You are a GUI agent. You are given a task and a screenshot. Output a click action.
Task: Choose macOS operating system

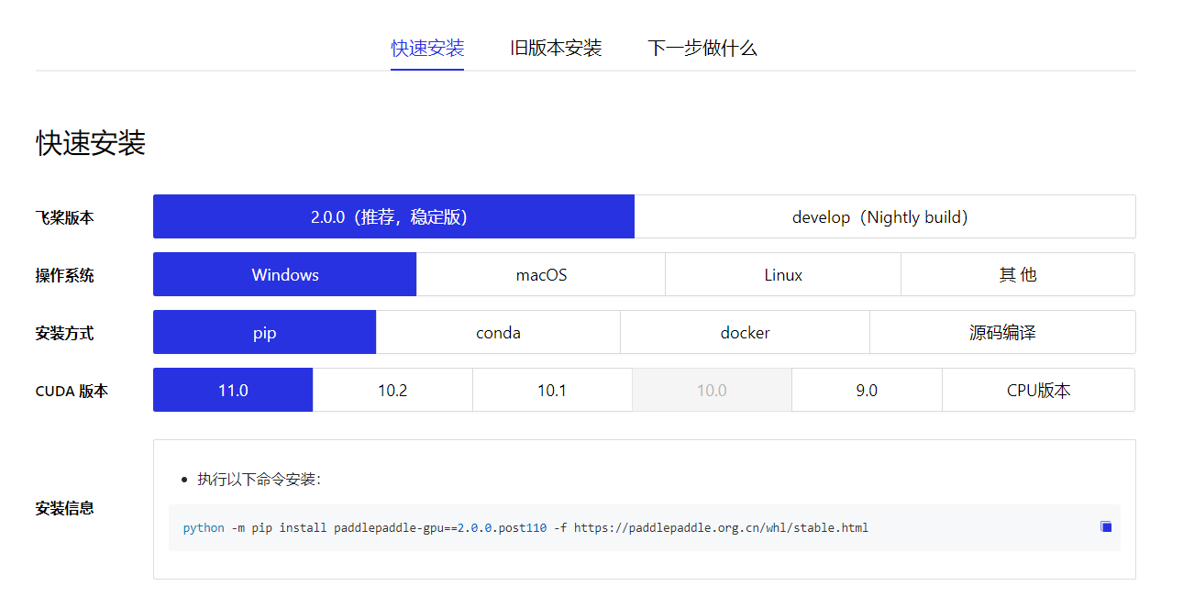[541, 274]
